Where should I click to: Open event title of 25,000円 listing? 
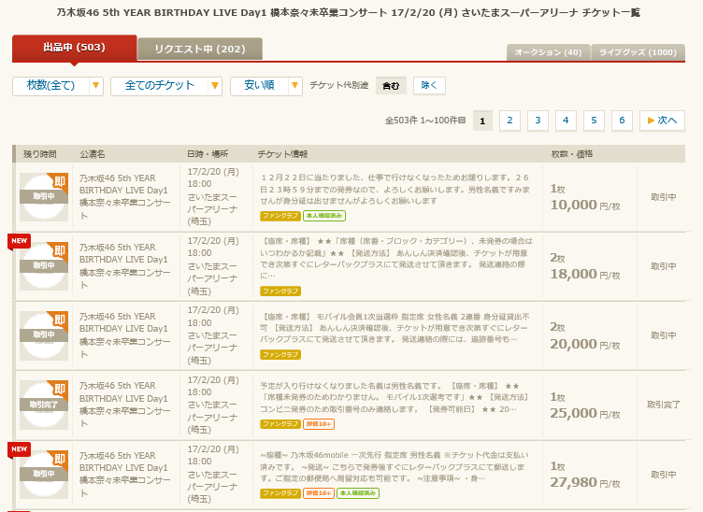(124, 405)
